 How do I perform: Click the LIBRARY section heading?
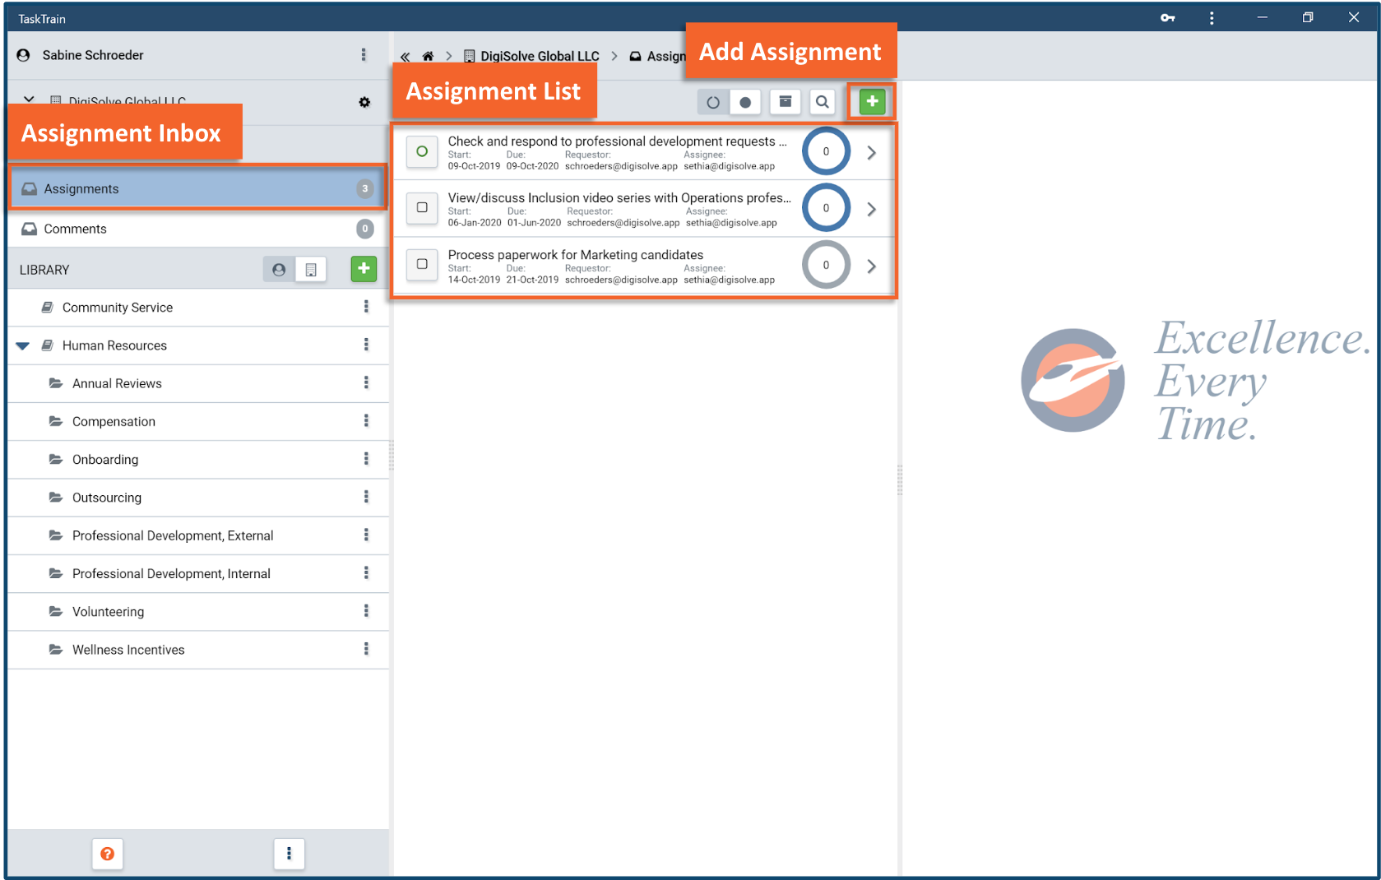44,270
